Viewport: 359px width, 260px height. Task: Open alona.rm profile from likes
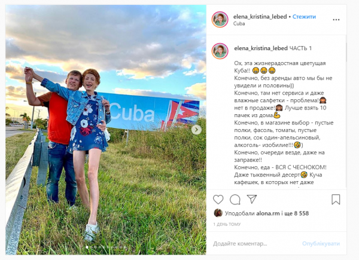[268, 213]
